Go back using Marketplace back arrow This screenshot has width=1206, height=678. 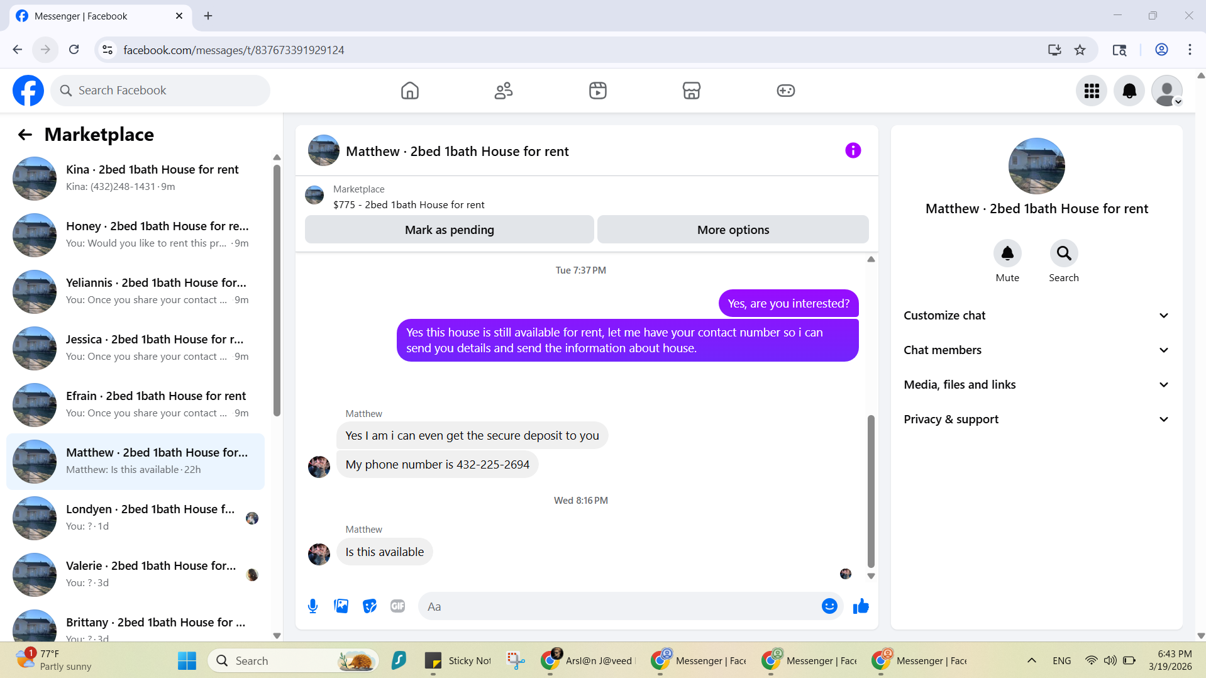(x=25, y=135)
